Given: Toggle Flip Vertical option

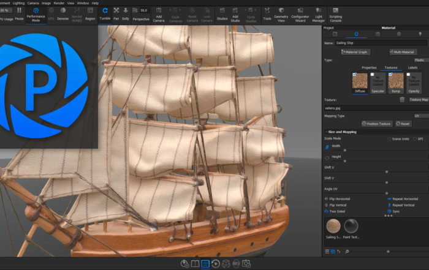Looking at the screenshot, I should (x=335, y=205).
